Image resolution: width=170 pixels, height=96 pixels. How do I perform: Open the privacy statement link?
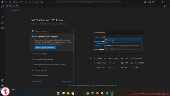pos(95,86)
